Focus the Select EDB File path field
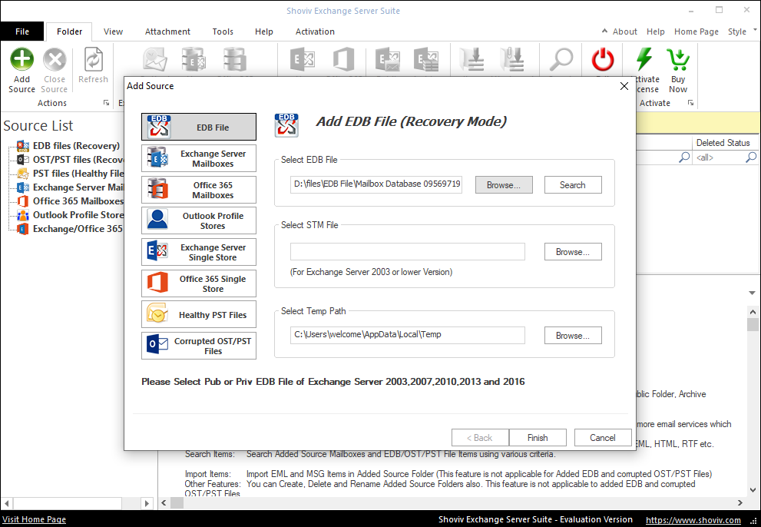 [376, 184]
